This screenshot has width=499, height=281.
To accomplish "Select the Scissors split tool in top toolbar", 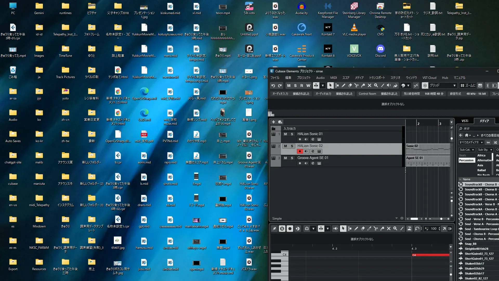I will pos(357,86).
